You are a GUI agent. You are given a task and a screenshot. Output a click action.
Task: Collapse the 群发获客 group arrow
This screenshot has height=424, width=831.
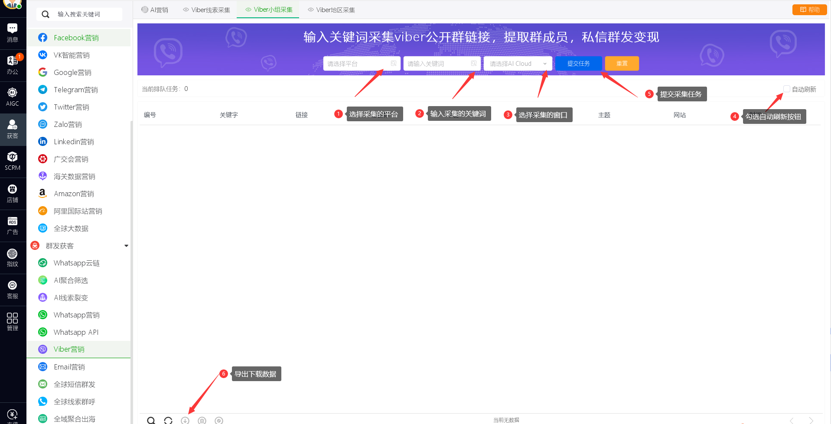[x=126, y=246]
